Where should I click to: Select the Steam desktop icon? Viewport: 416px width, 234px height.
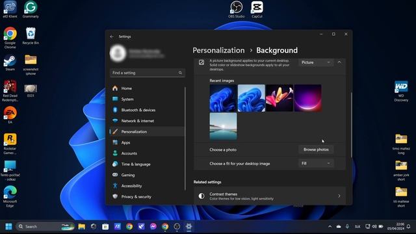point(10,62)
